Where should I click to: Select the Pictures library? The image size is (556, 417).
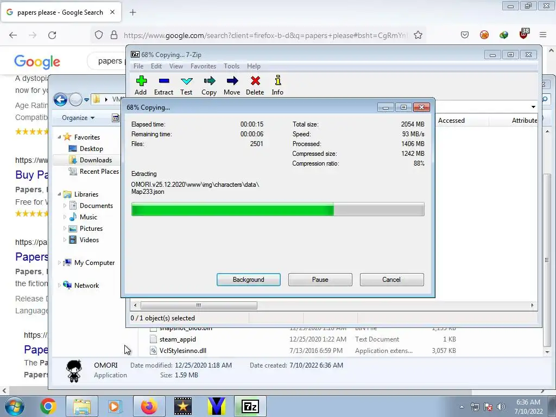pyautogui.click(x=86, y=229)
